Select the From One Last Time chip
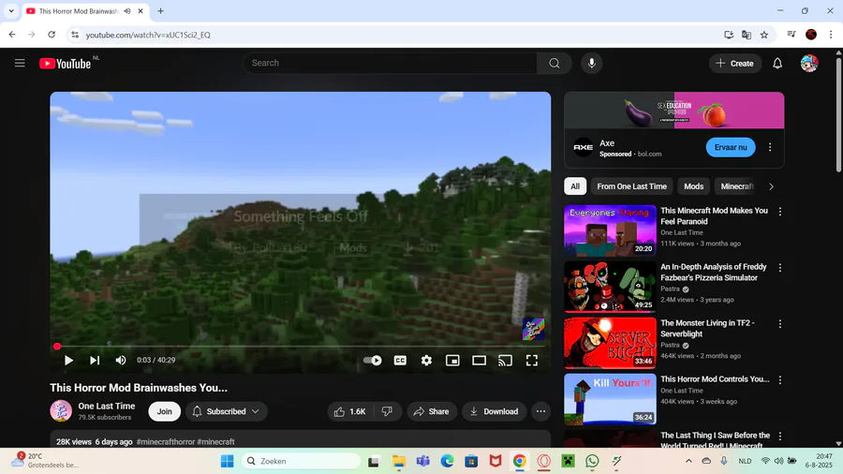The width and height of the screenshot is (843, 474). coord(631,186)
